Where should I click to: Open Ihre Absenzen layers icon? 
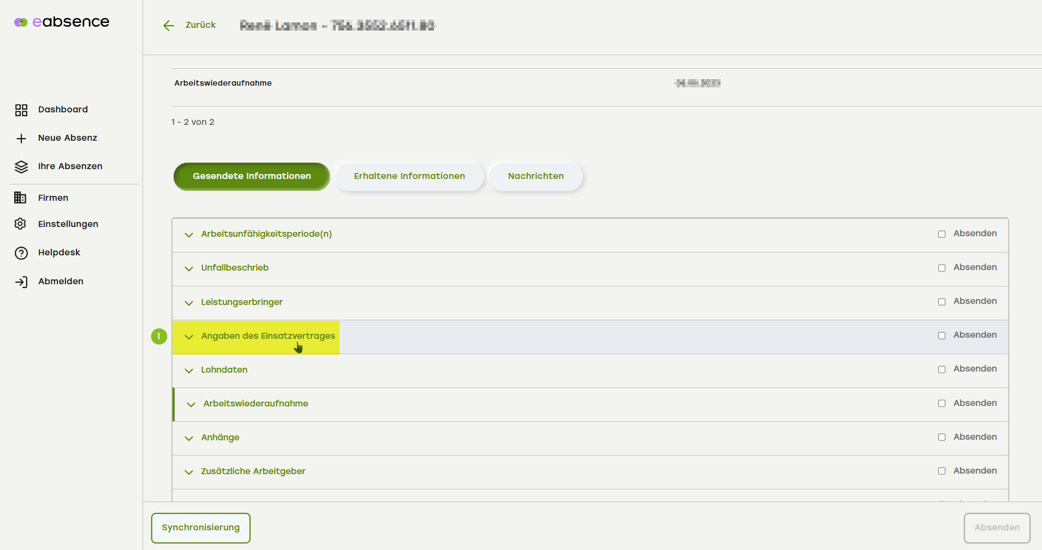pyautogui.click(x=21, y=167)
